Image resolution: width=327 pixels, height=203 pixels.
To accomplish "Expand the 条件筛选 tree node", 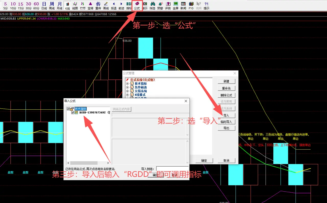I will click(x=127, y=87).
